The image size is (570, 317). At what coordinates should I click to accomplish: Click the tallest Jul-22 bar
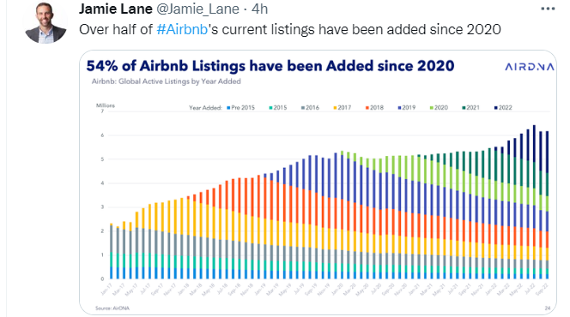click(x=534, y=202)
